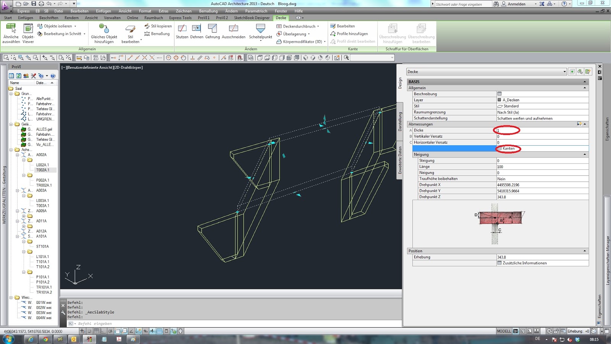Collapse the Allgemein properties section

585,88
